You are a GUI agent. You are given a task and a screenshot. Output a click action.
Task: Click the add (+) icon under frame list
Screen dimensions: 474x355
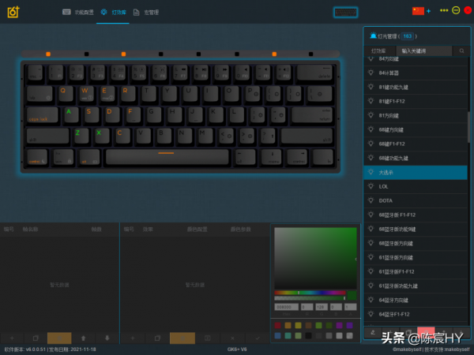tap(13, 338)
